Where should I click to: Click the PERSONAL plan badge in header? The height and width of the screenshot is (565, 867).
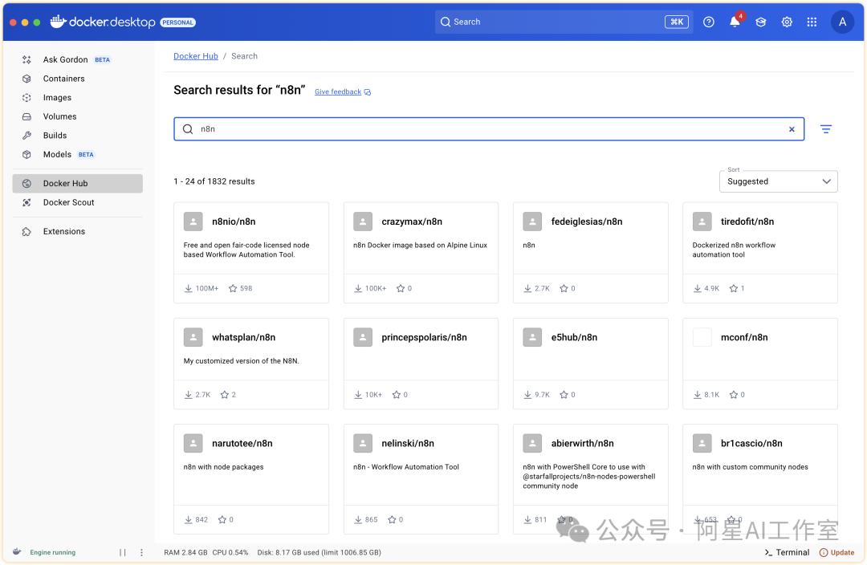(x=178, y=22)
